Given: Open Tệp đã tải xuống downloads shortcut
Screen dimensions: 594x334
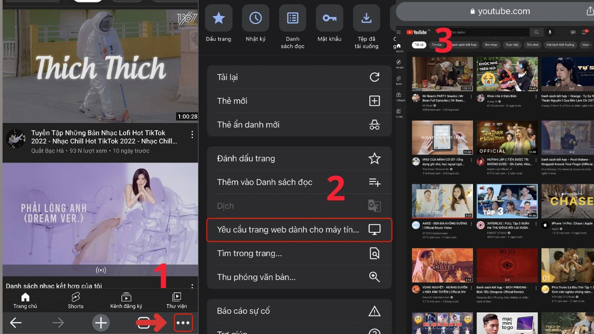Looking at the screenshot, I should tap(366, 27).
